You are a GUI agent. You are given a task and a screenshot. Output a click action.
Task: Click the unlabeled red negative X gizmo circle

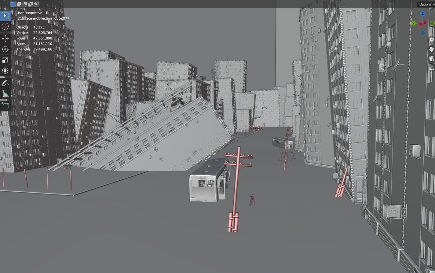tap(420, 24)
